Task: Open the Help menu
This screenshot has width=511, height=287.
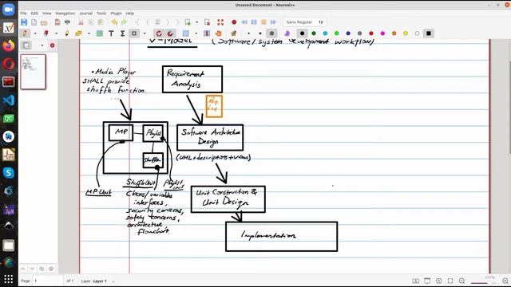Action: [x=130, y=14]
